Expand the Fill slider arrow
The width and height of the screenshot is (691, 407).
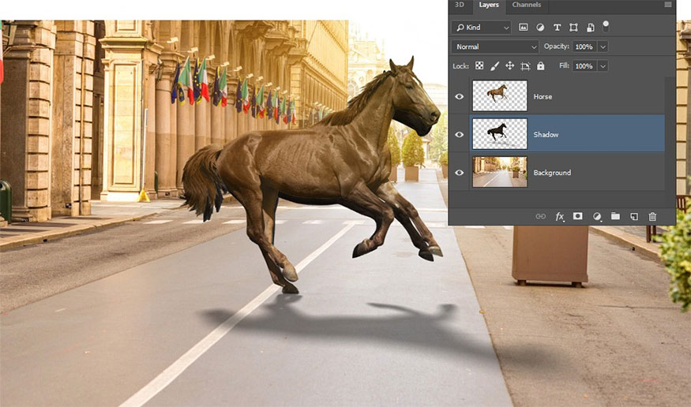coord(603,66)
